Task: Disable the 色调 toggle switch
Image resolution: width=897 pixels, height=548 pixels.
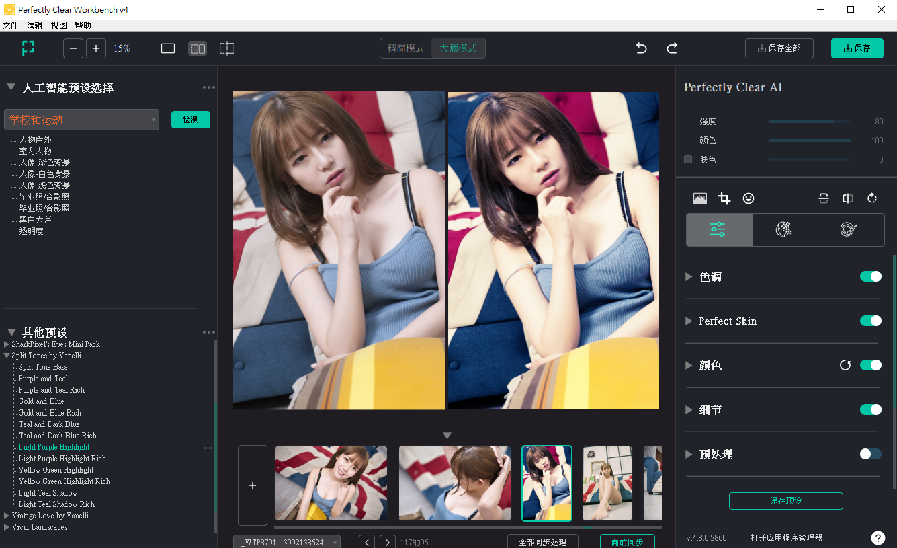Action: (870, 276)
